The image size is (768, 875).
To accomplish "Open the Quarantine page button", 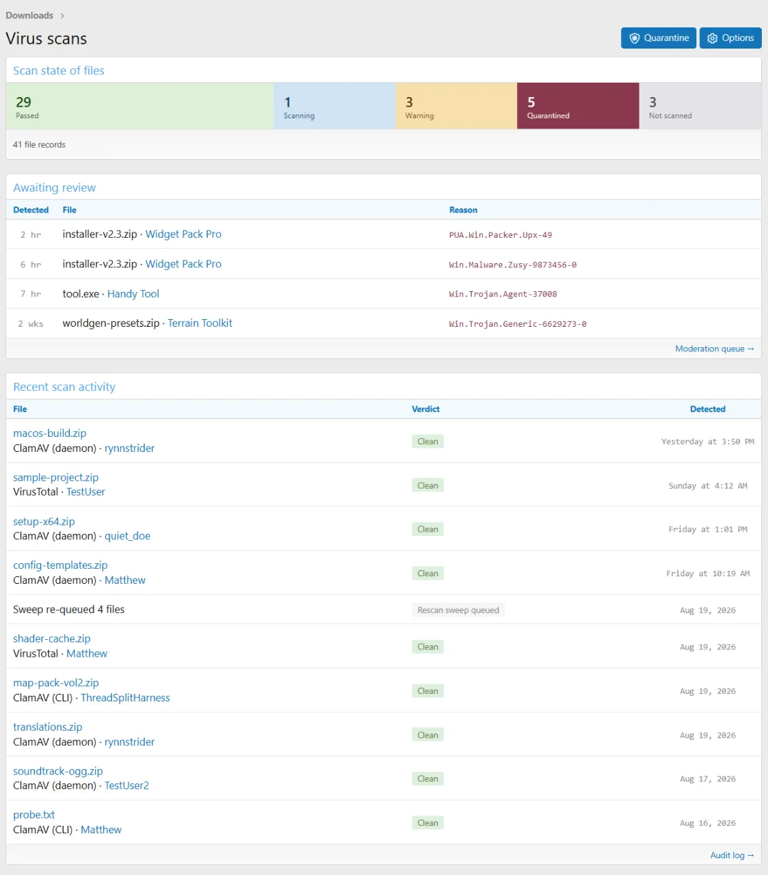I will [659, 38].
